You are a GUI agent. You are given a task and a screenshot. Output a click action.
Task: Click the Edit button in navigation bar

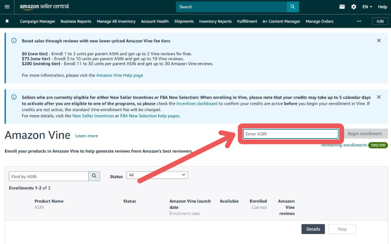(x=380, y=21)
